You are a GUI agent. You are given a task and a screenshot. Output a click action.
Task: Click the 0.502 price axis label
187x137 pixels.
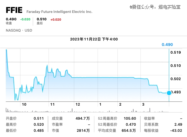175,79
